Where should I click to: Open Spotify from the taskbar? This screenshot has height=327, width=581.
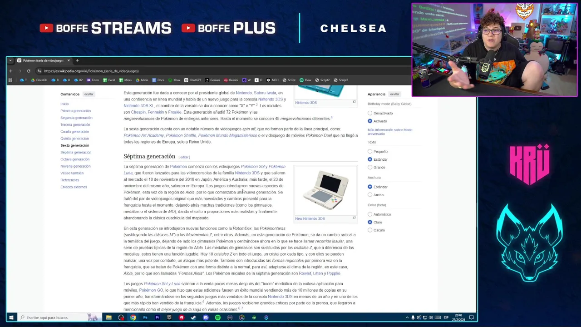[x=218, y=317]
